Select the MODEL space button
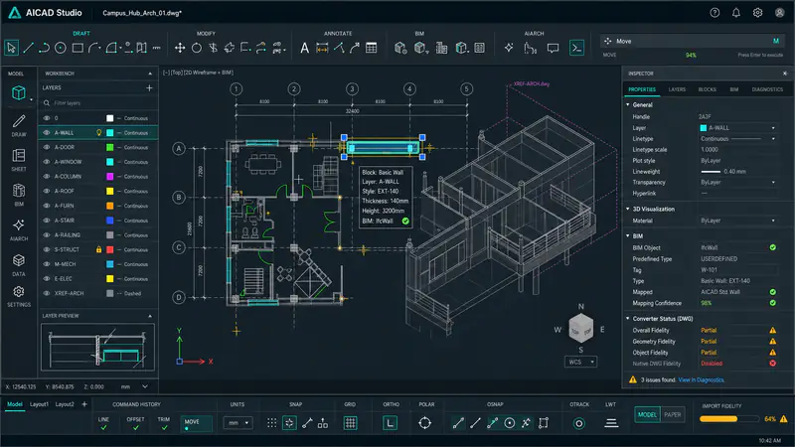 tap(647, 414)
